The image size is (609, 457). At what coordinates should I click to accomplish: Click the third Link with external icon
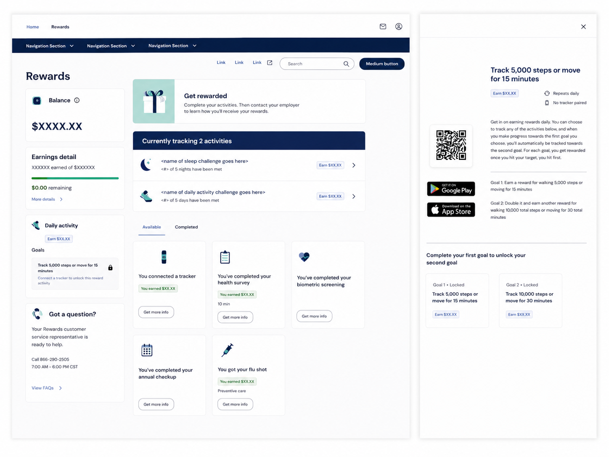coord(257,63)
